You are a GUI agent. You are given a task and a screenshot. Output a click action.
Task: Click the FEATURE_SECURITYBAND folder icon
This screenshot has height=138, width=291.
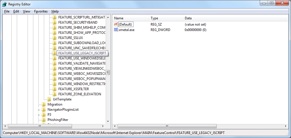[54, 22]
